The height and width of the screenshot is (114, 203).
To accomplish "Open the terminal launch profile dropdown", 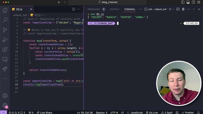I will coord(174,9).
